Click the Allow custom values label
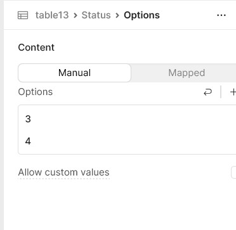The height and width of the screenshot is (230, 236). [x=63, y=172]
